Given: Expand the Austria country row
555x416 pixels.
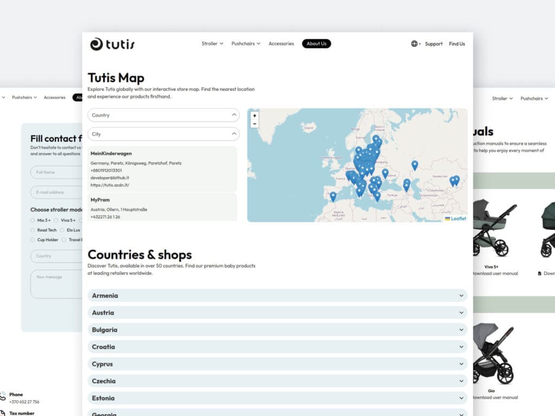Looking at the screenshot, I should click(x=277, y=313).
